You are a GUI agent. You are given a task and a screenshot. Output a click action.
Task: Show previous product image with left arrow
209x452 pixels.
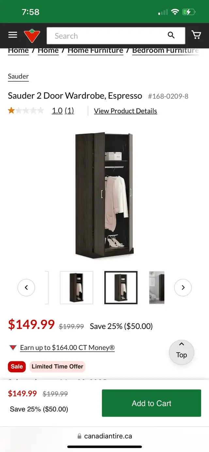click(26, 287)
